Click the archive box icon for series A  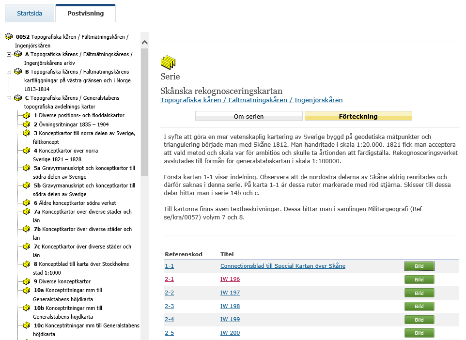pos(18,54)
